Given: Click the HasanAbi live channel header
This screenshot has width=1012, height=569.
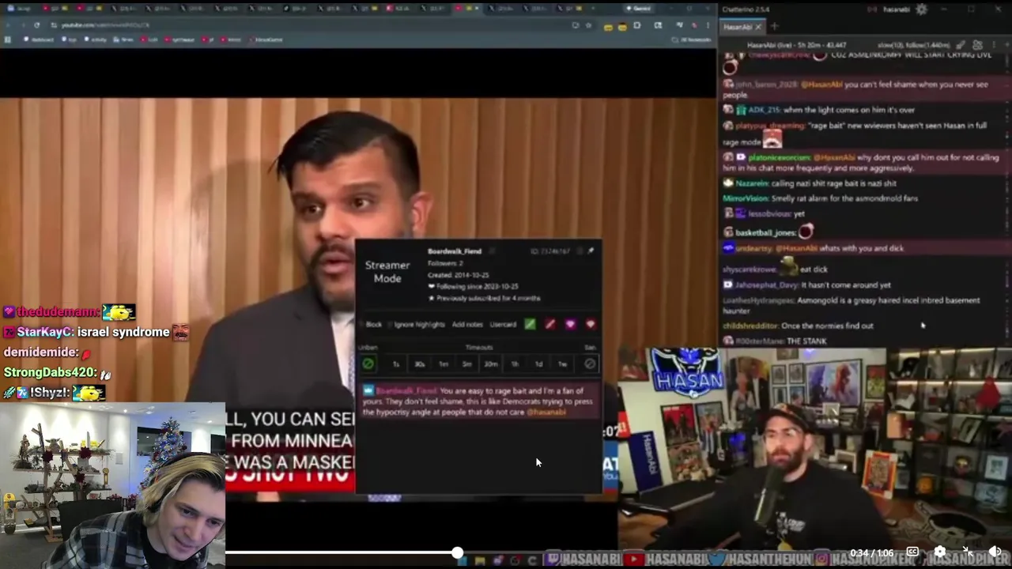Looking at the screenshot, I should 797,46.
